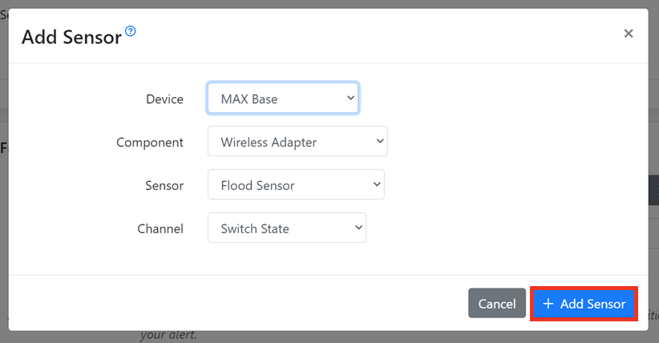Open the Device dropdown showing MAX Base
The height and width of the screenshot is (343, 659).
(273, 99)
